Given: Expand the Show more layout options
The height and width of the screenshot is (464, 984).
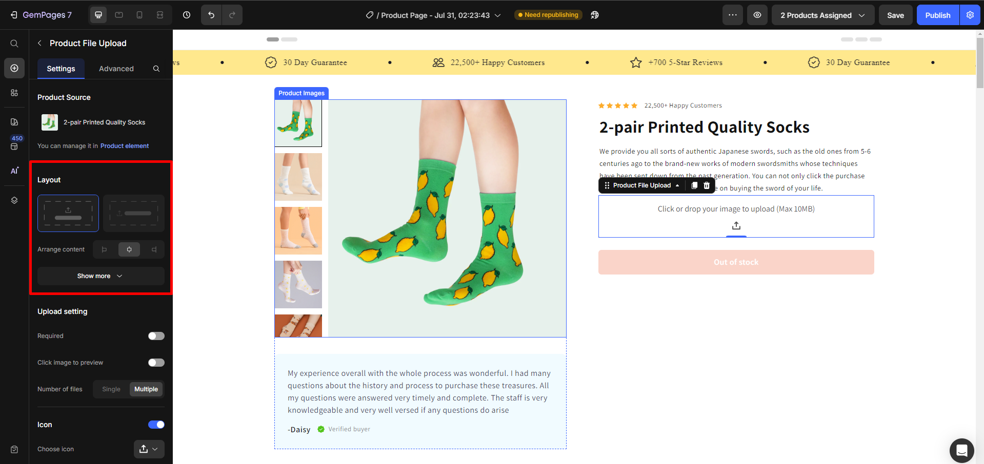Looking at the screenshot, I should pos(100,276).
